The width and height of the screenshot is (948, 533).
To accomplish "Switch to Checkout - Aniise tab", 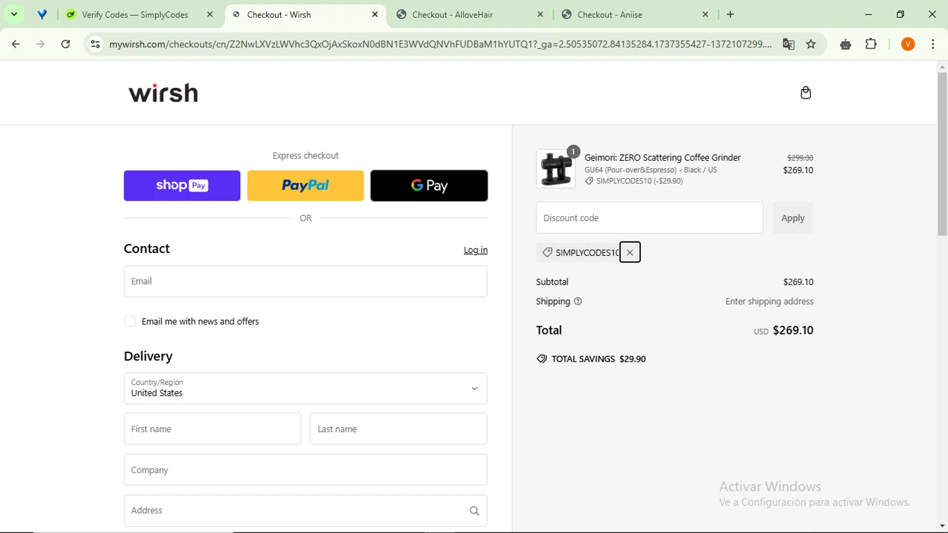I will [x=610, y=15].
